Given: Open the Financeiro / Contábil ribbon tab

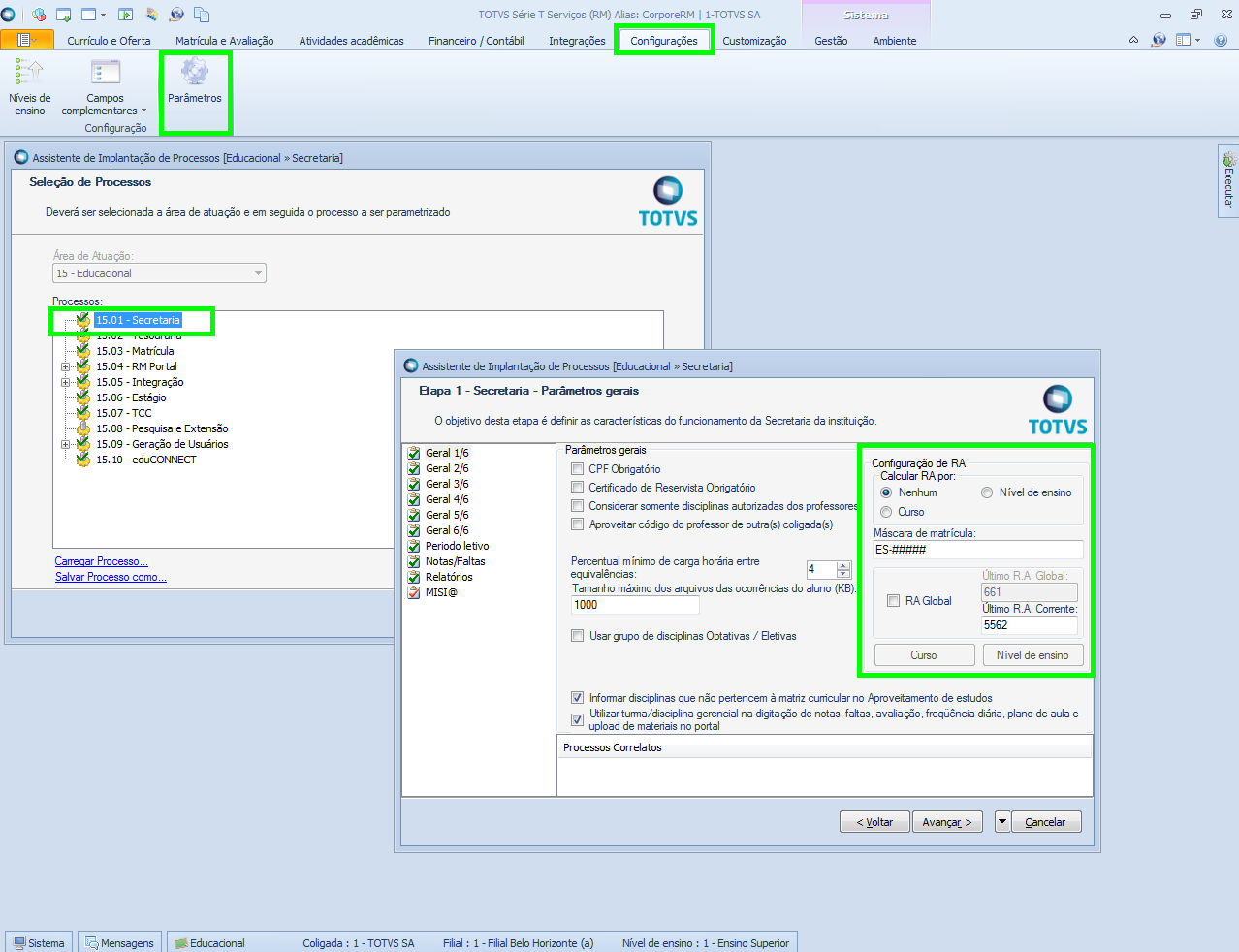Looking at the screenshot, I should point(476,41).
